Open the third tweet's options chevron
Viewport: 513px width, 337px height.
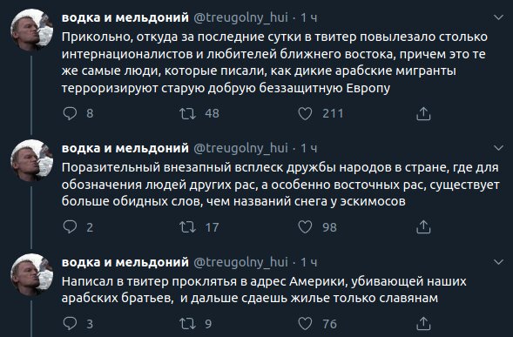click(498, 262)
